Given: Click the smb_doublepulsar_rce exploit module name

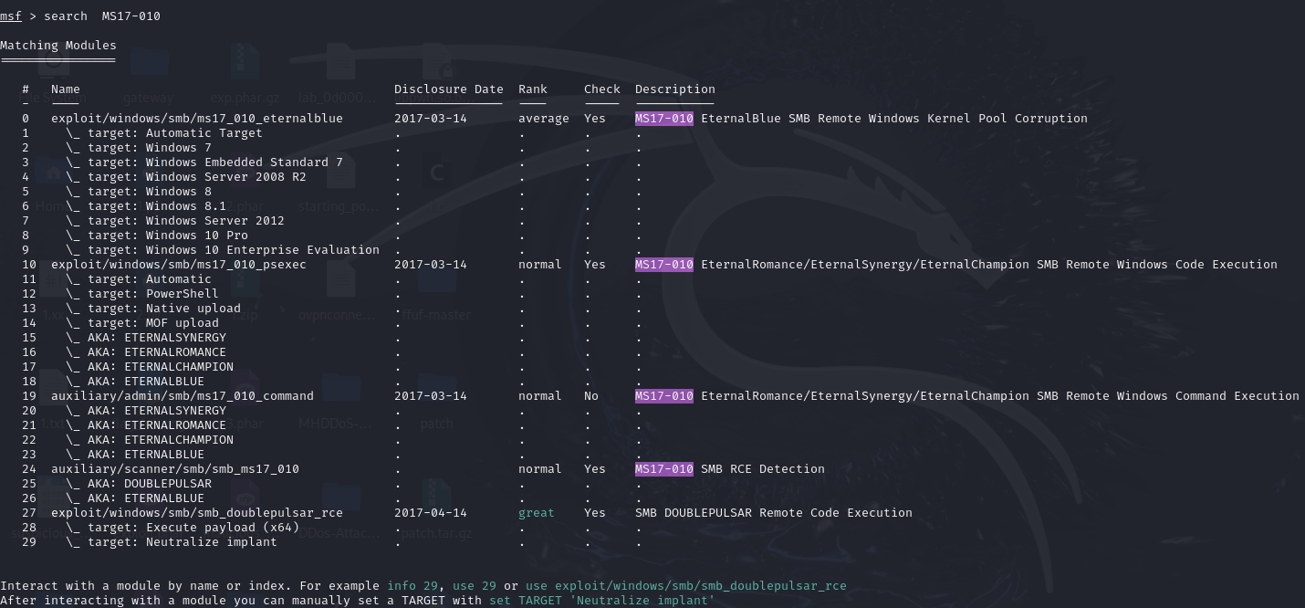Looking at the screenshot, I should (196, 513).
